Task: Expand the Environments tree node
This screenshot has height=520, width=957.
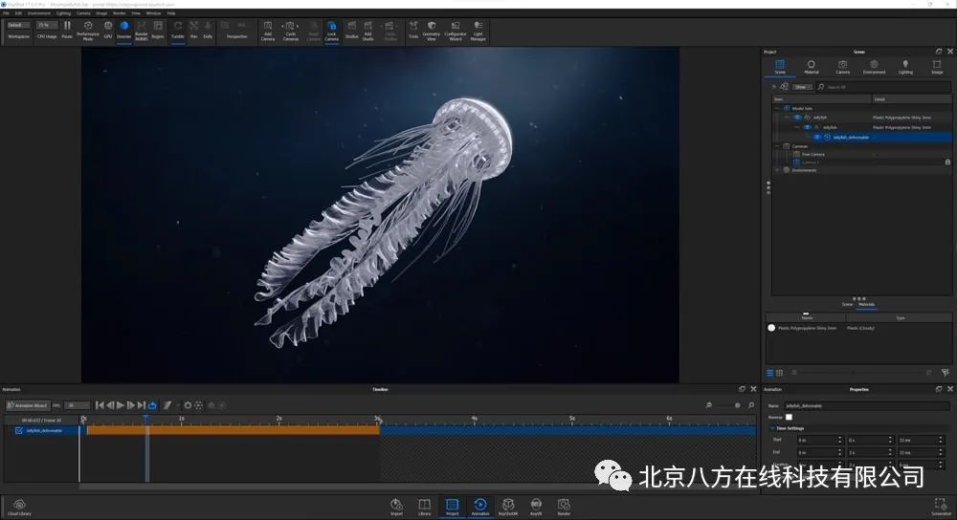Action: point(777,170)
